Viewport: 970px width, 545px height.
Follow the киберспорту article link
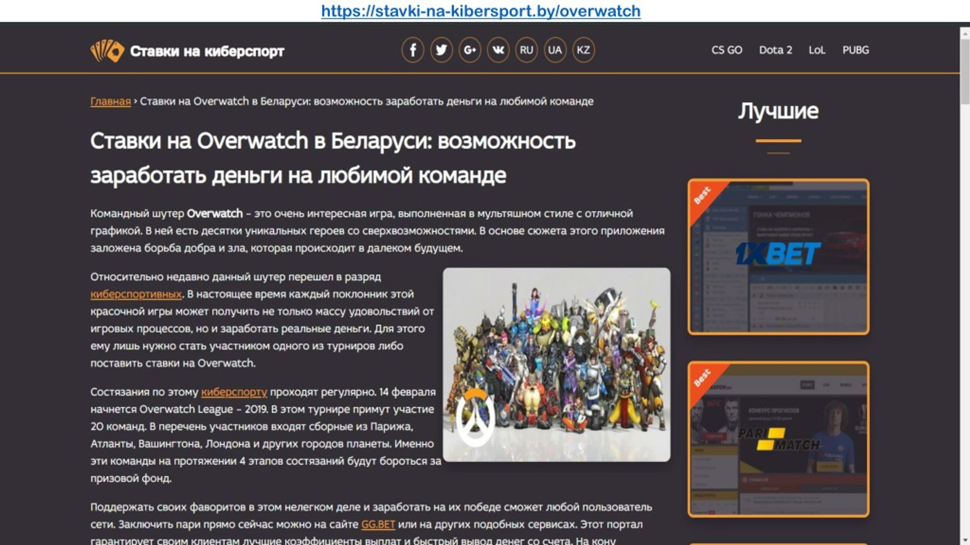pos(234,392)
